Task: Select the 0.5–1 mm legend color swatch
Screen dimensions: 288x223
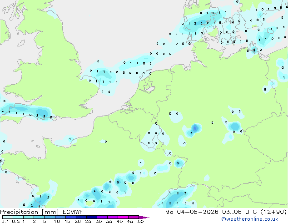Action: point(18,217)
